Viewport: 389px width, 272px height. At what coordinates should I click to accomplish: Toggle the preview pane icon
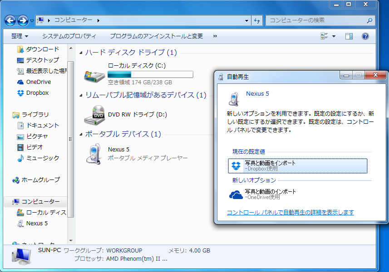tap(349, 36)
